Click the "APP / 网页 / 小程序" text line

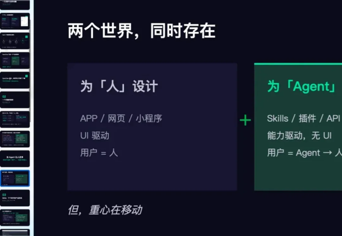pos(121,119)
